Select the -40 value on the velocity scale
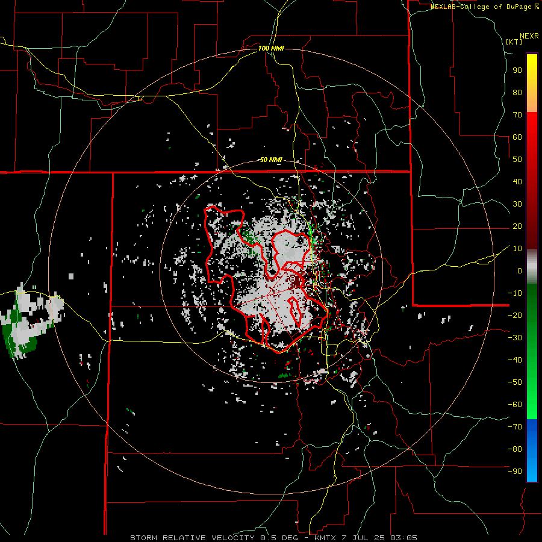 click(x=515, y=360)
